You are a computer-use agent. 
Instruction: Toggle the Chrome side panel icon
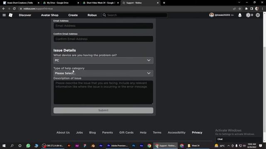[251, 9]
